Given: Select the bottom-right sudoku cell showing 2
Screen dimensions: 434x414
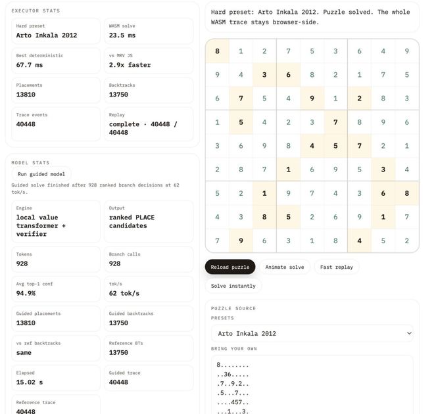Looking at the screenshot, I should pyautogui.click(x=407, y=241).
